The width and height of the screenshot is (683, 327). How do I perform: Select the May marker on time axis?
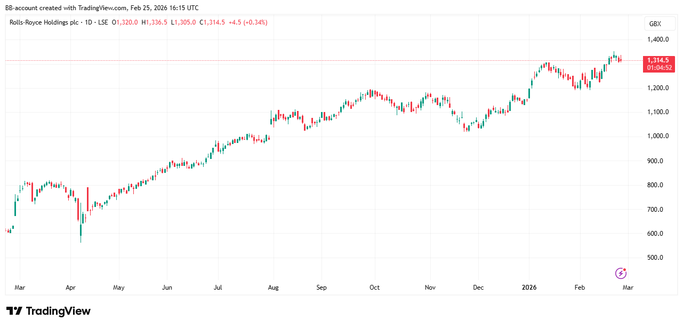(x=119, y=288)
